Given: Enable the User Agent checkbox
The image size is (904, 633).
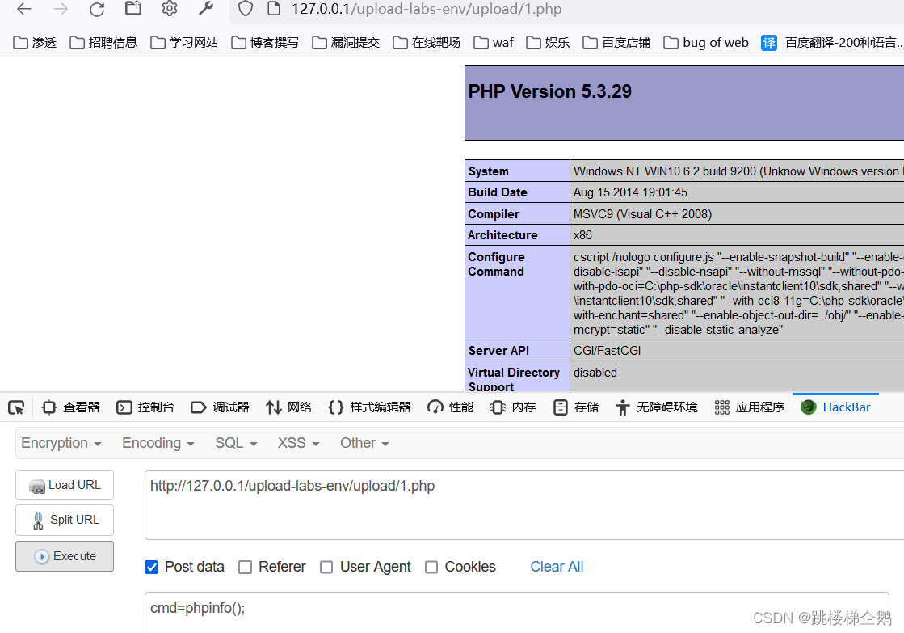Looking at the screenshot, I should pos(326,568).
